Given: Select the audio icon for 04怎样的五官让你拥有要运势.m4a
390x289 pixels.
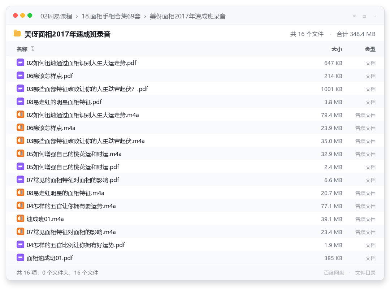Looking at the screenshot, I should point(20,205).
